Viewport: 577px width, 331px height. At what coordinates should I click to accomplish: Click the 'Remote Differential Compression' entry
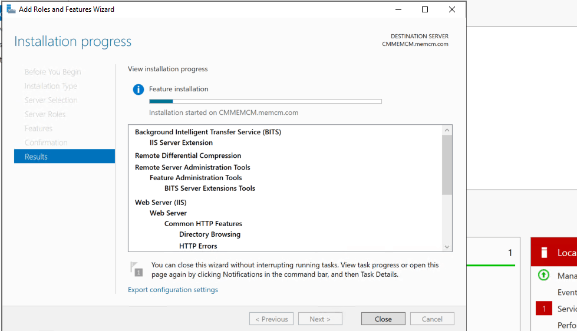coord(188,155)
